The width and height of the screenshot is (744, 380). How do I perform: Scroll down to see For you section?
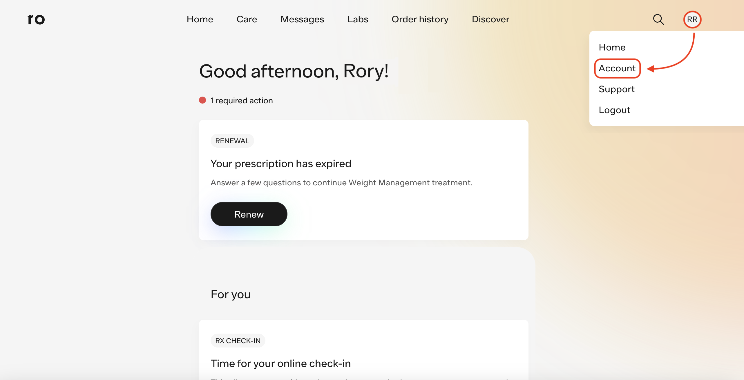click(231, 294)
